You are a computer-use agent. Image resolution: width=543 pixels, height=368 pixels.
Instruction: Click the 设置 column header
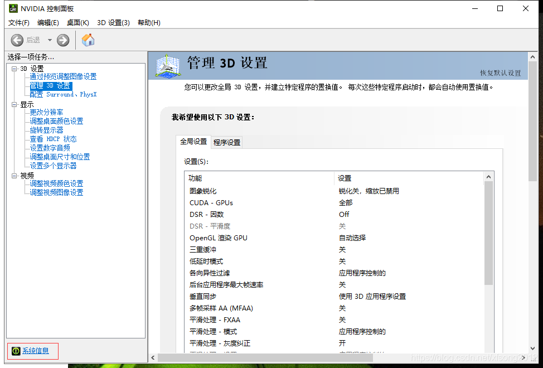[x=409, y=178]
